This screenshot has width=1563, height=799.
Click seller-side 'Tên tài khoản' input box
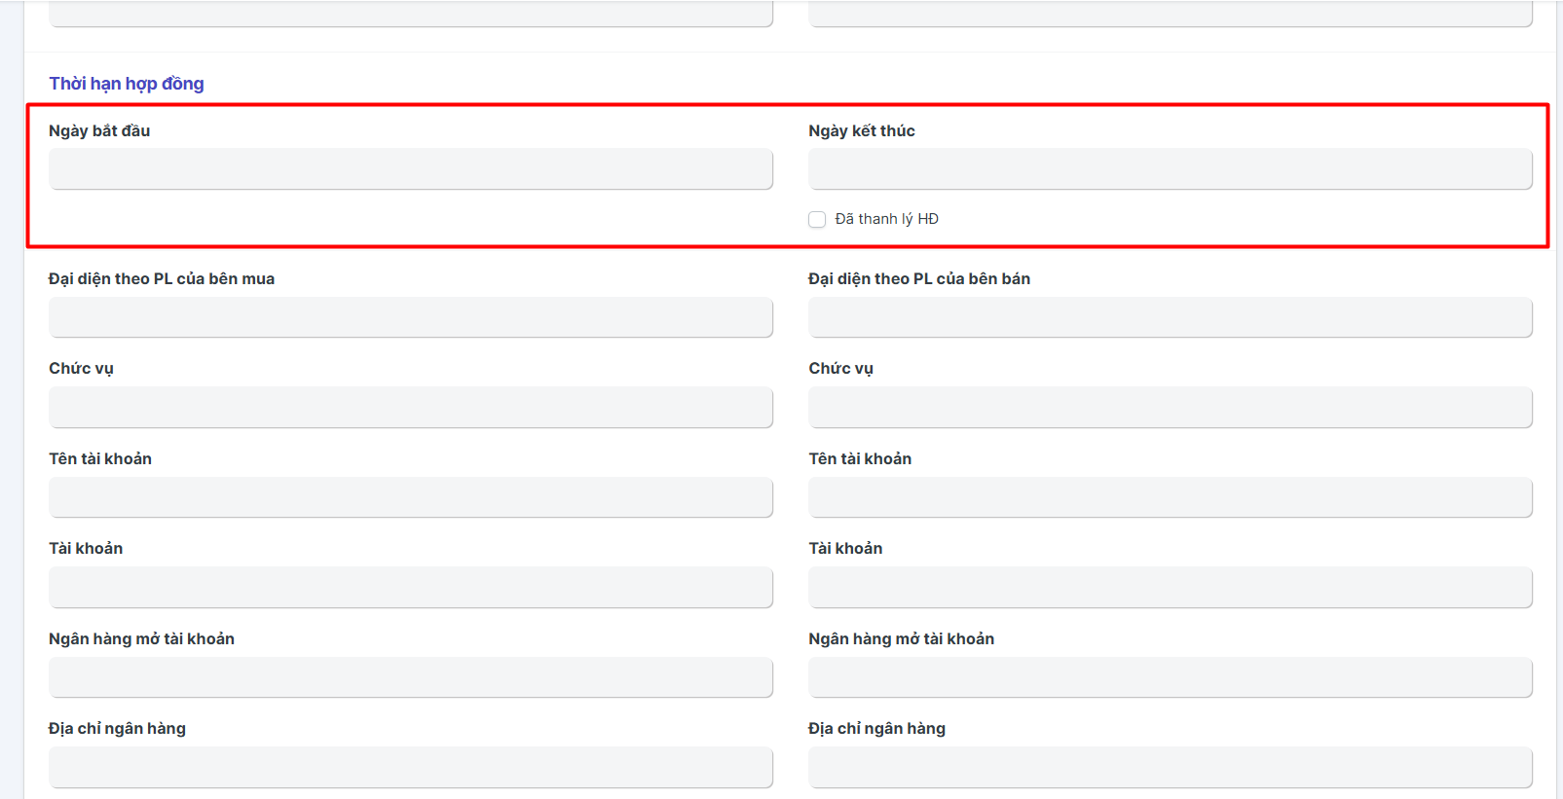click(x=1170, y=497)
